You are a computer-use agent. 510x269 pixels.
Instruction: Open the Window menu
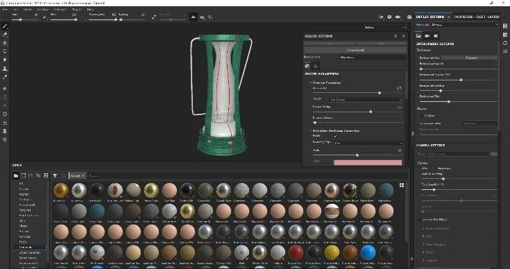point(42,10)
